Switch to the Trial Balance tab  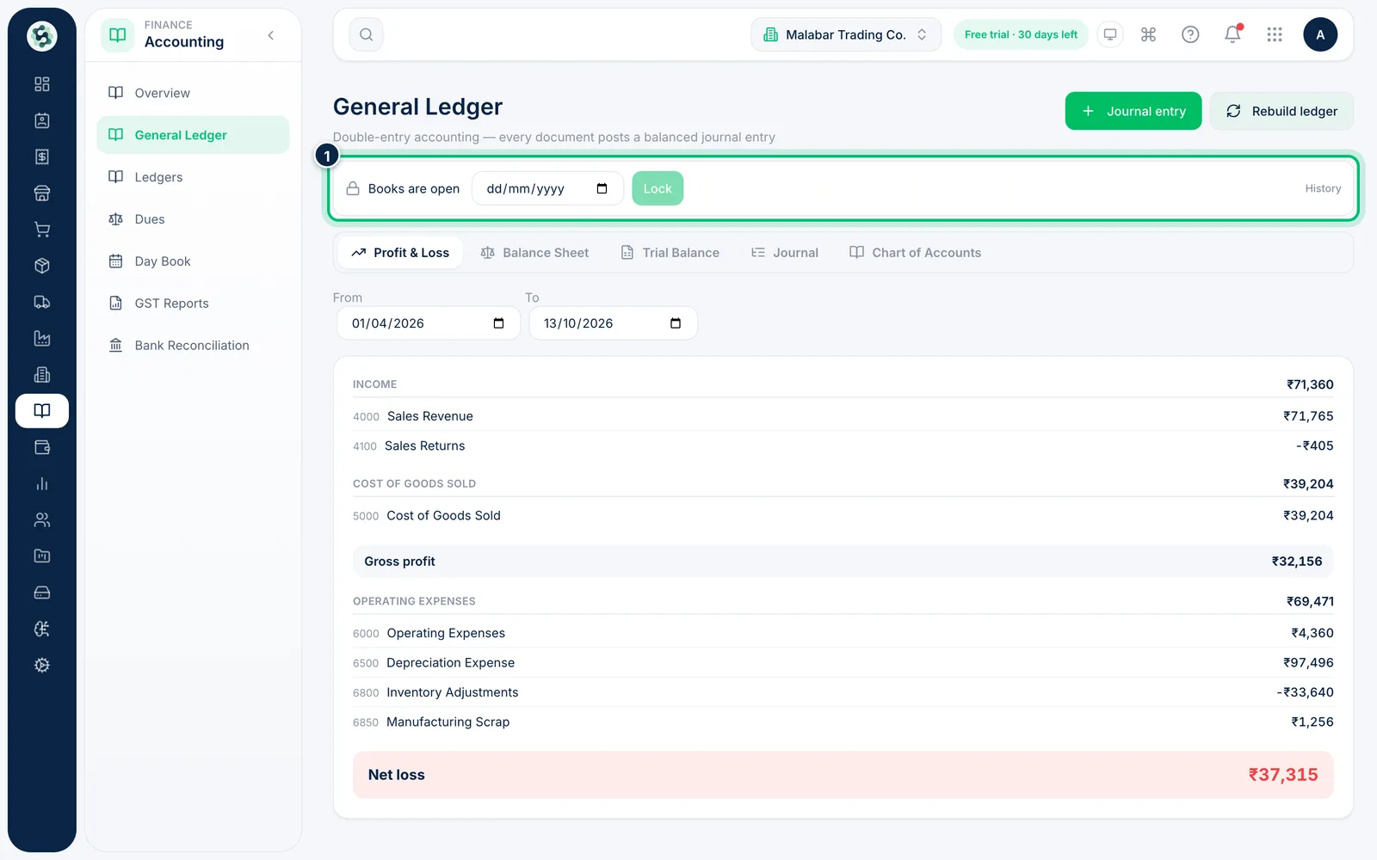coord(670,253)
